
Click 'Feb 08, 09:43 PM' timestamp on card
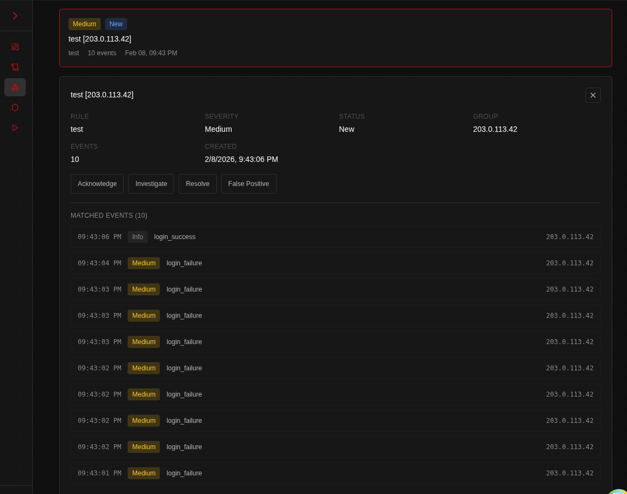(151, 53)
